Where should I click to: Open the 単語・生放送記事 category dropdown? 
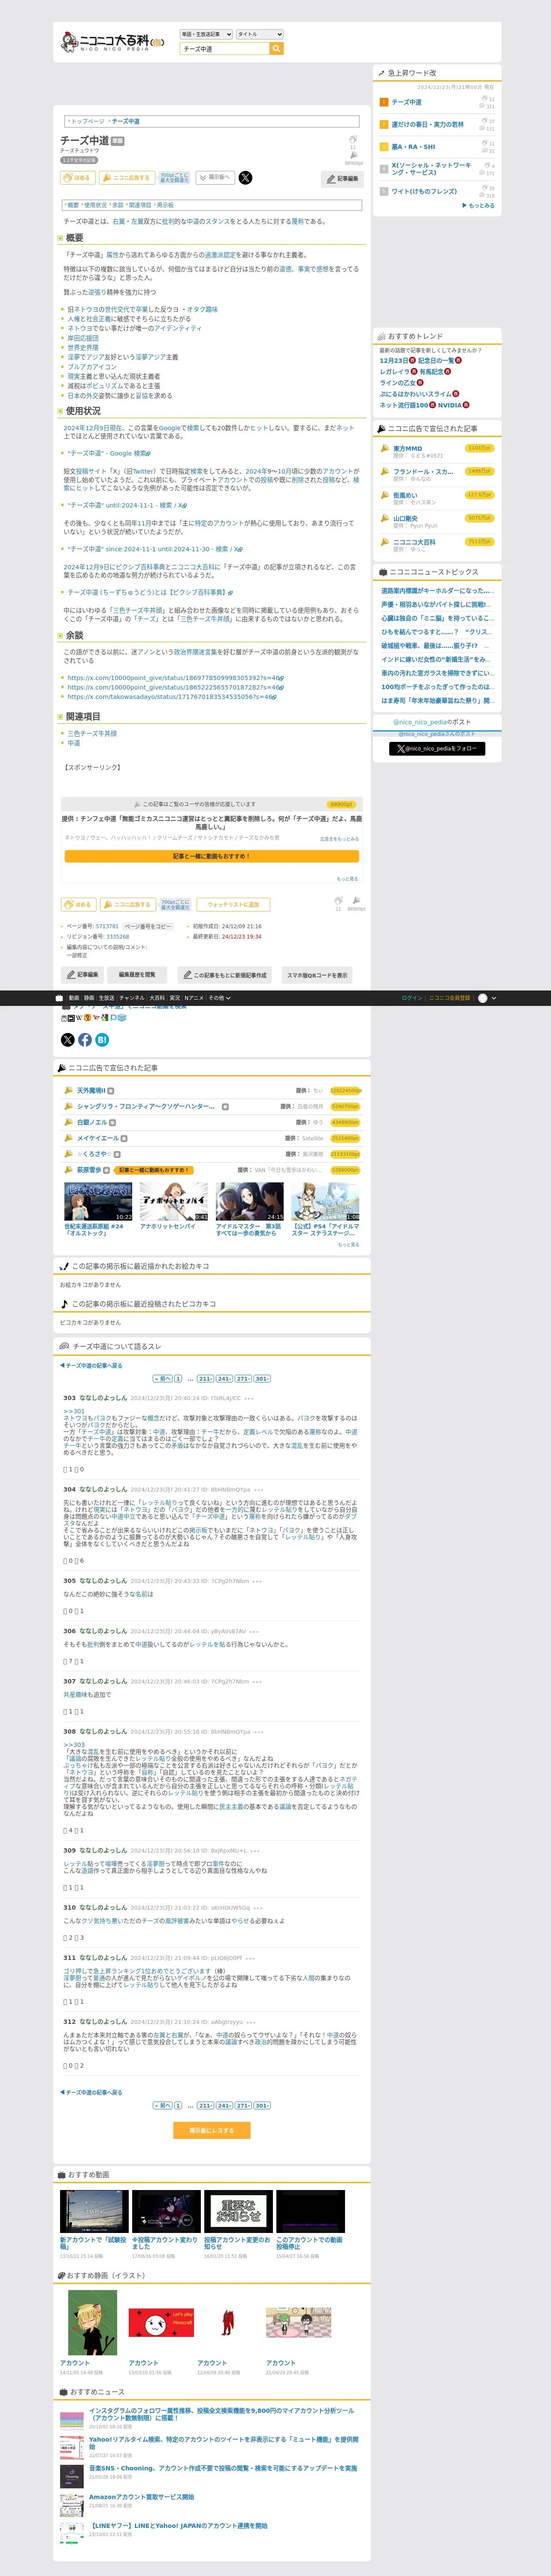tap(206, 34)
